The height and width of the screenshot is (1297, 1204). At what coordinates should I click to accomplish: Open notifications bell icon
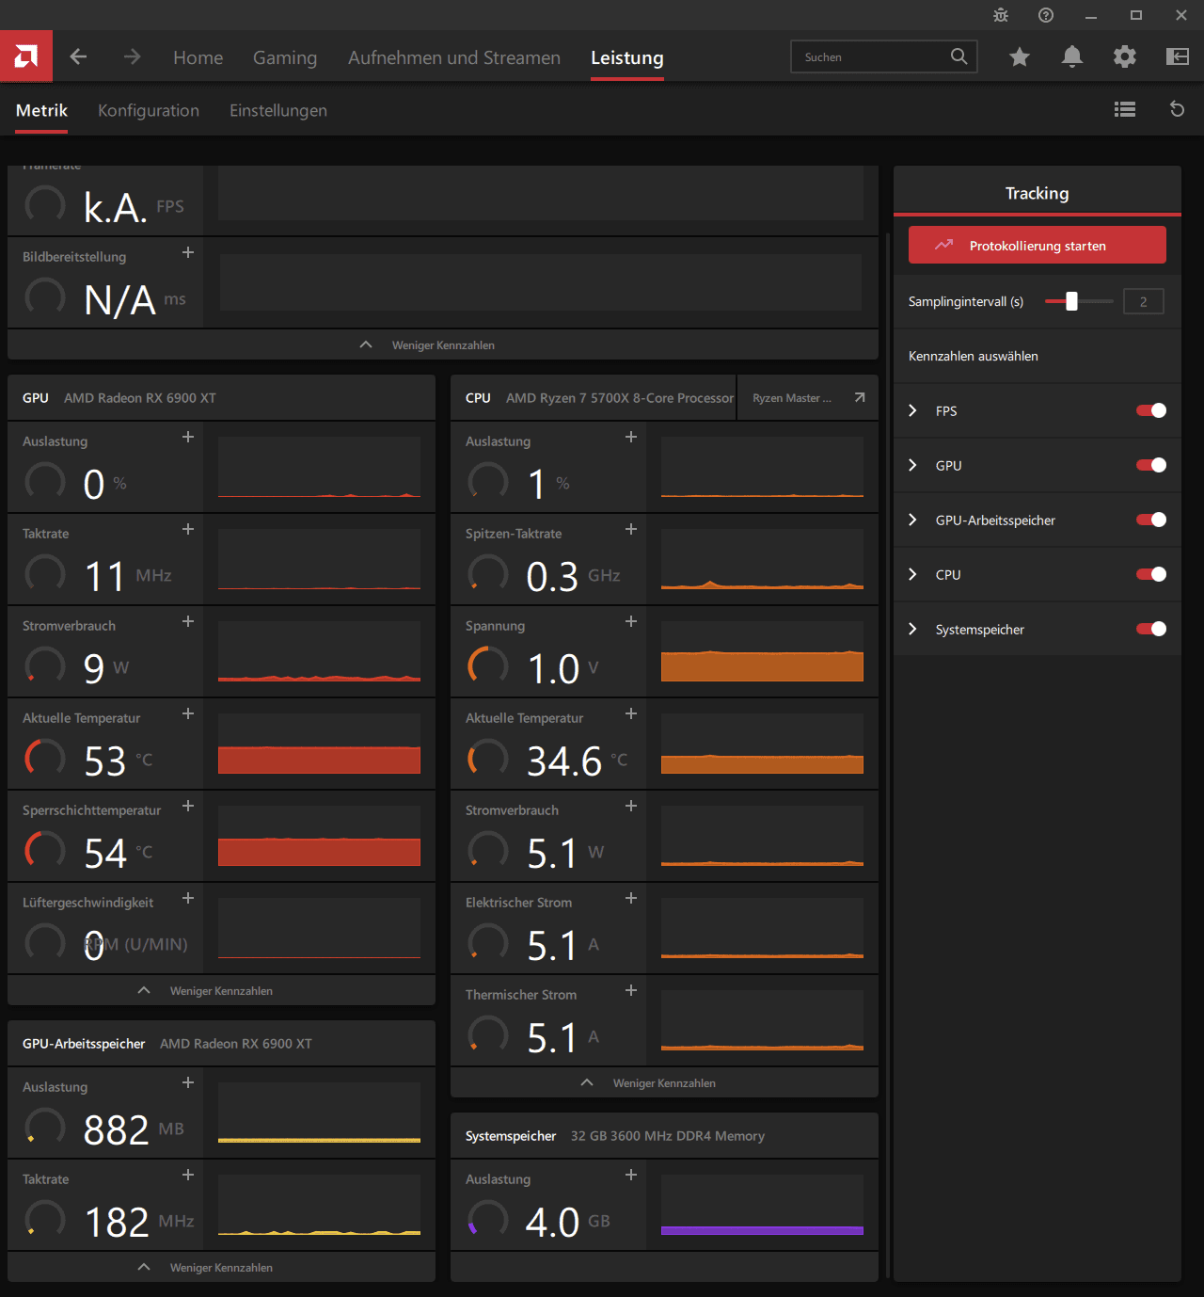1072,57
